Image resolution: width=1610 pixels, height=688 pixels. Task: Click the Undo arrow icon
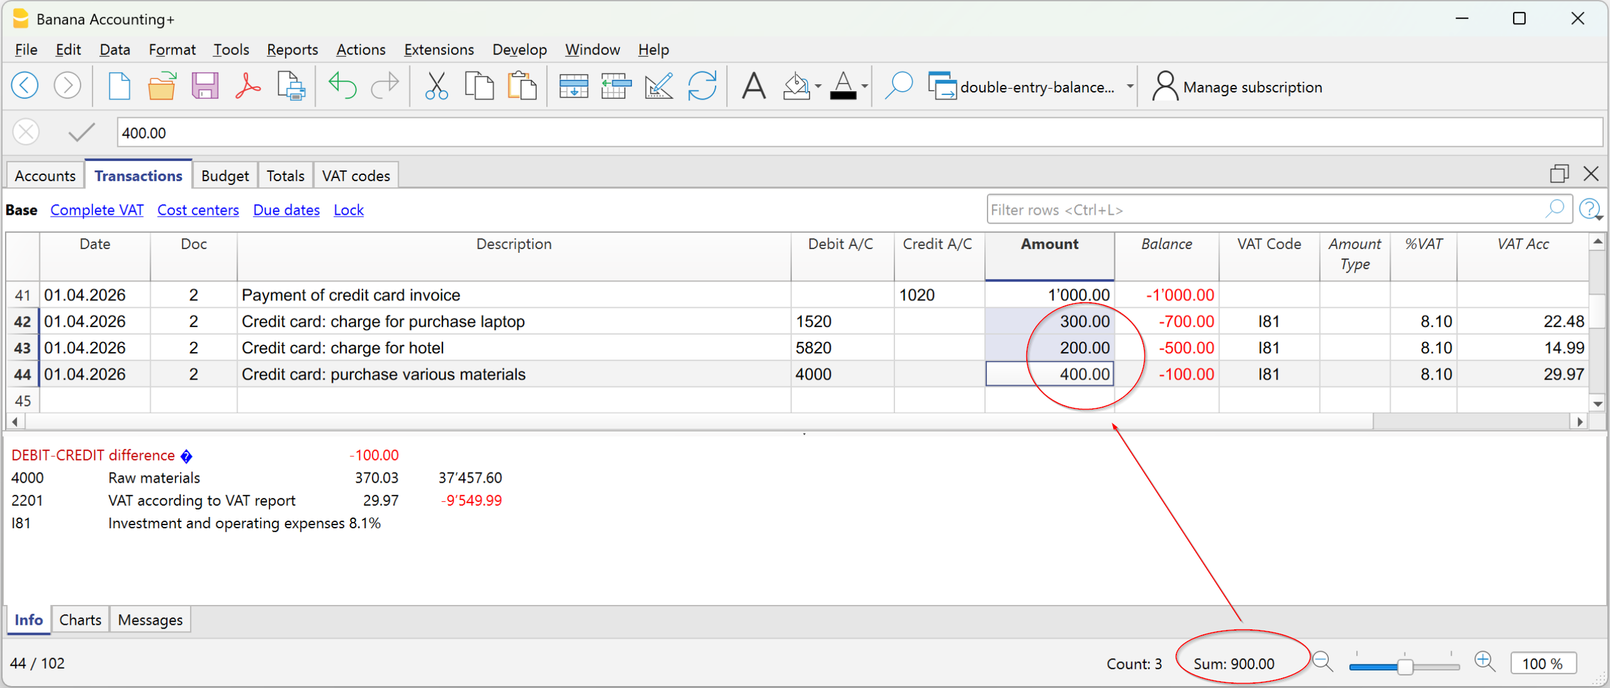coord(342,86)
